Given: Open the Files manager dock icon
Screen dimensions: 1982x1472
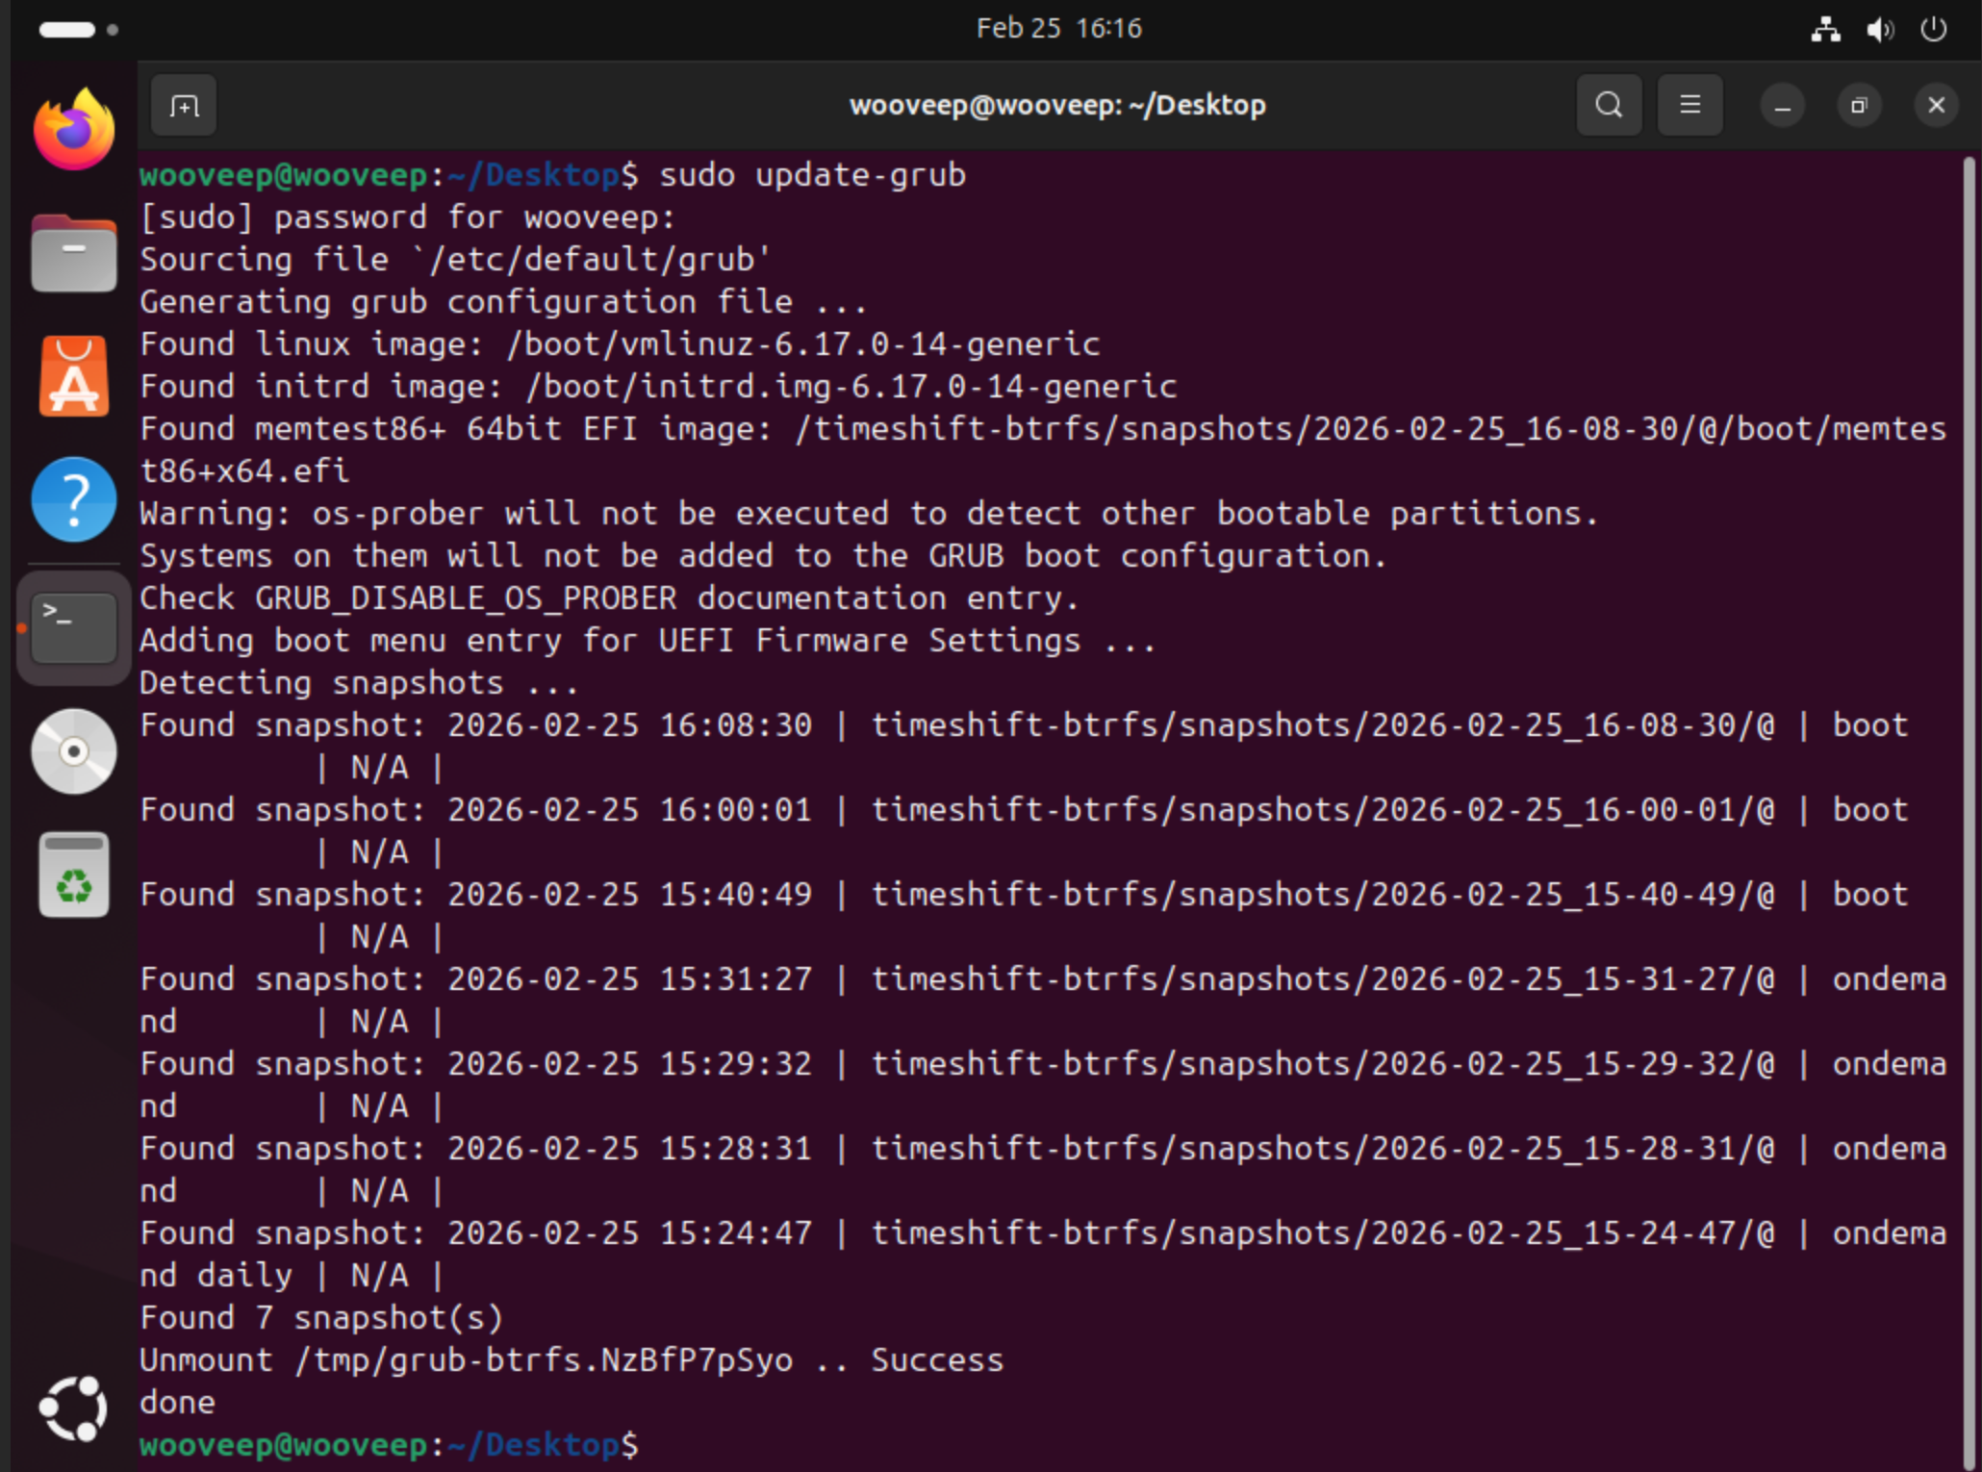Looking at the screenshot, I should click(x=74, y=254).
